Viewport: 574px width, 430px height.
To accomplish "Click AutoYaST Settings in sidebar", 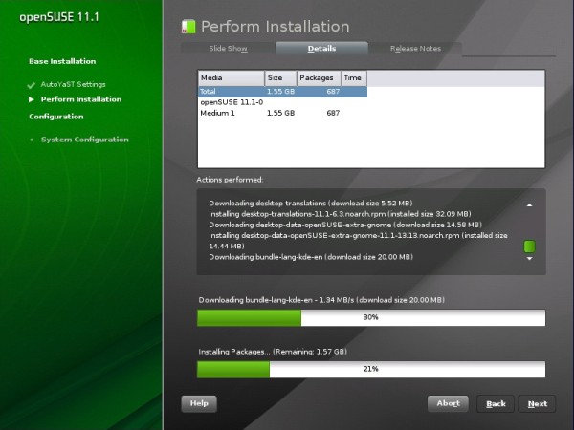I will [x=74, y=84].
